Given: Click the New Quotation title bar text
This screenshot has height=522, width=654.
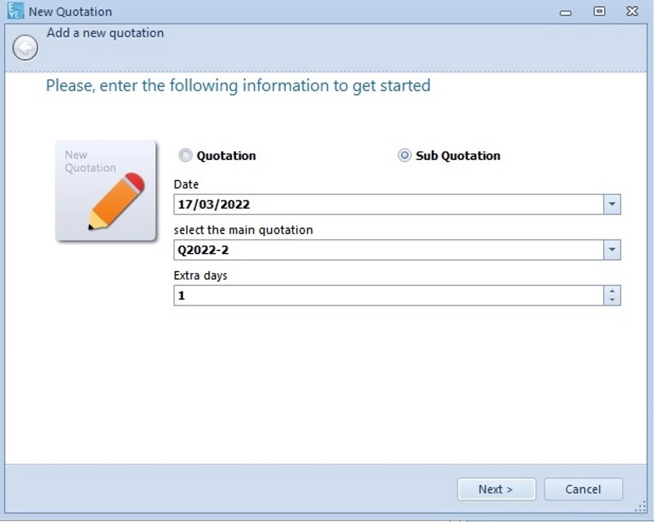Looking at the screenshot, I should coord(71,12).
